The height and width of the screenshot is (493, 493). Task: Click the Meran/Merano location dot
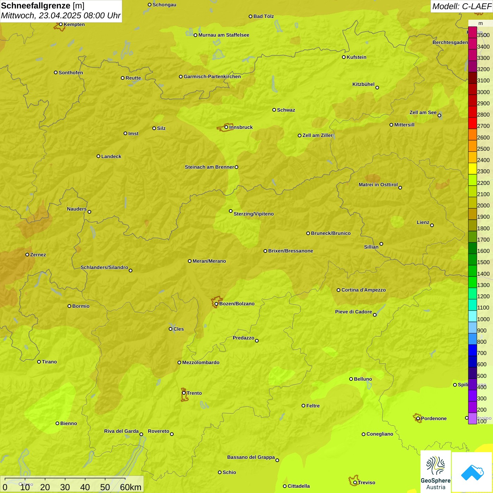[189, 261]
